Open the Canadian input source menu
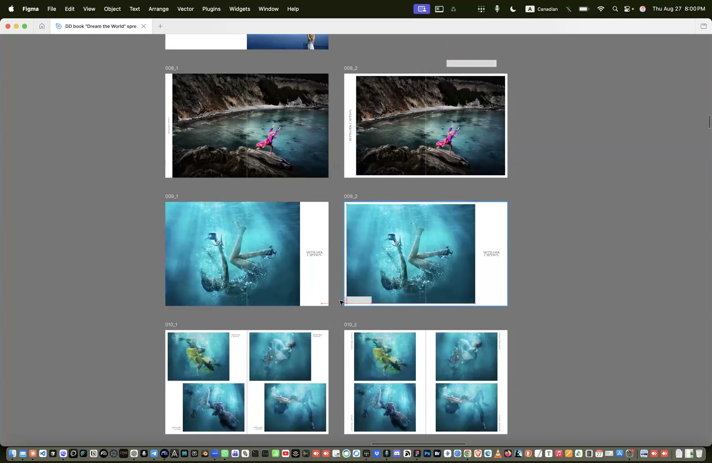The height and width of the screenshot is (463, 712). click(x=542, y=9)
